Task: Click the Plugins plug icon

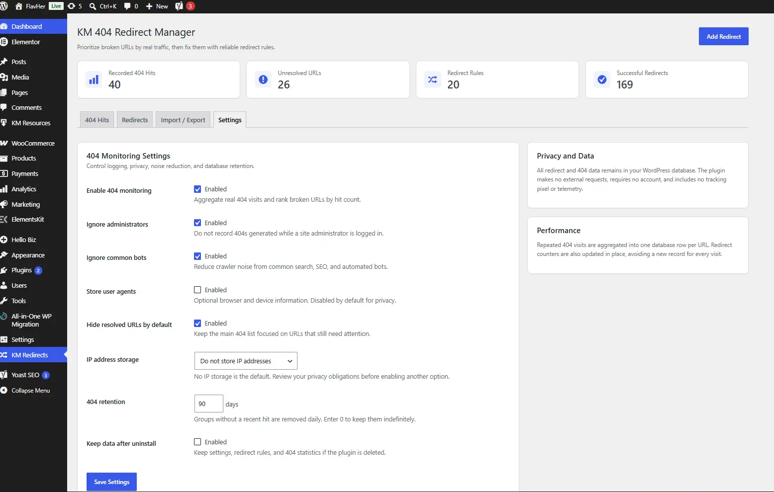Action: 3,270
